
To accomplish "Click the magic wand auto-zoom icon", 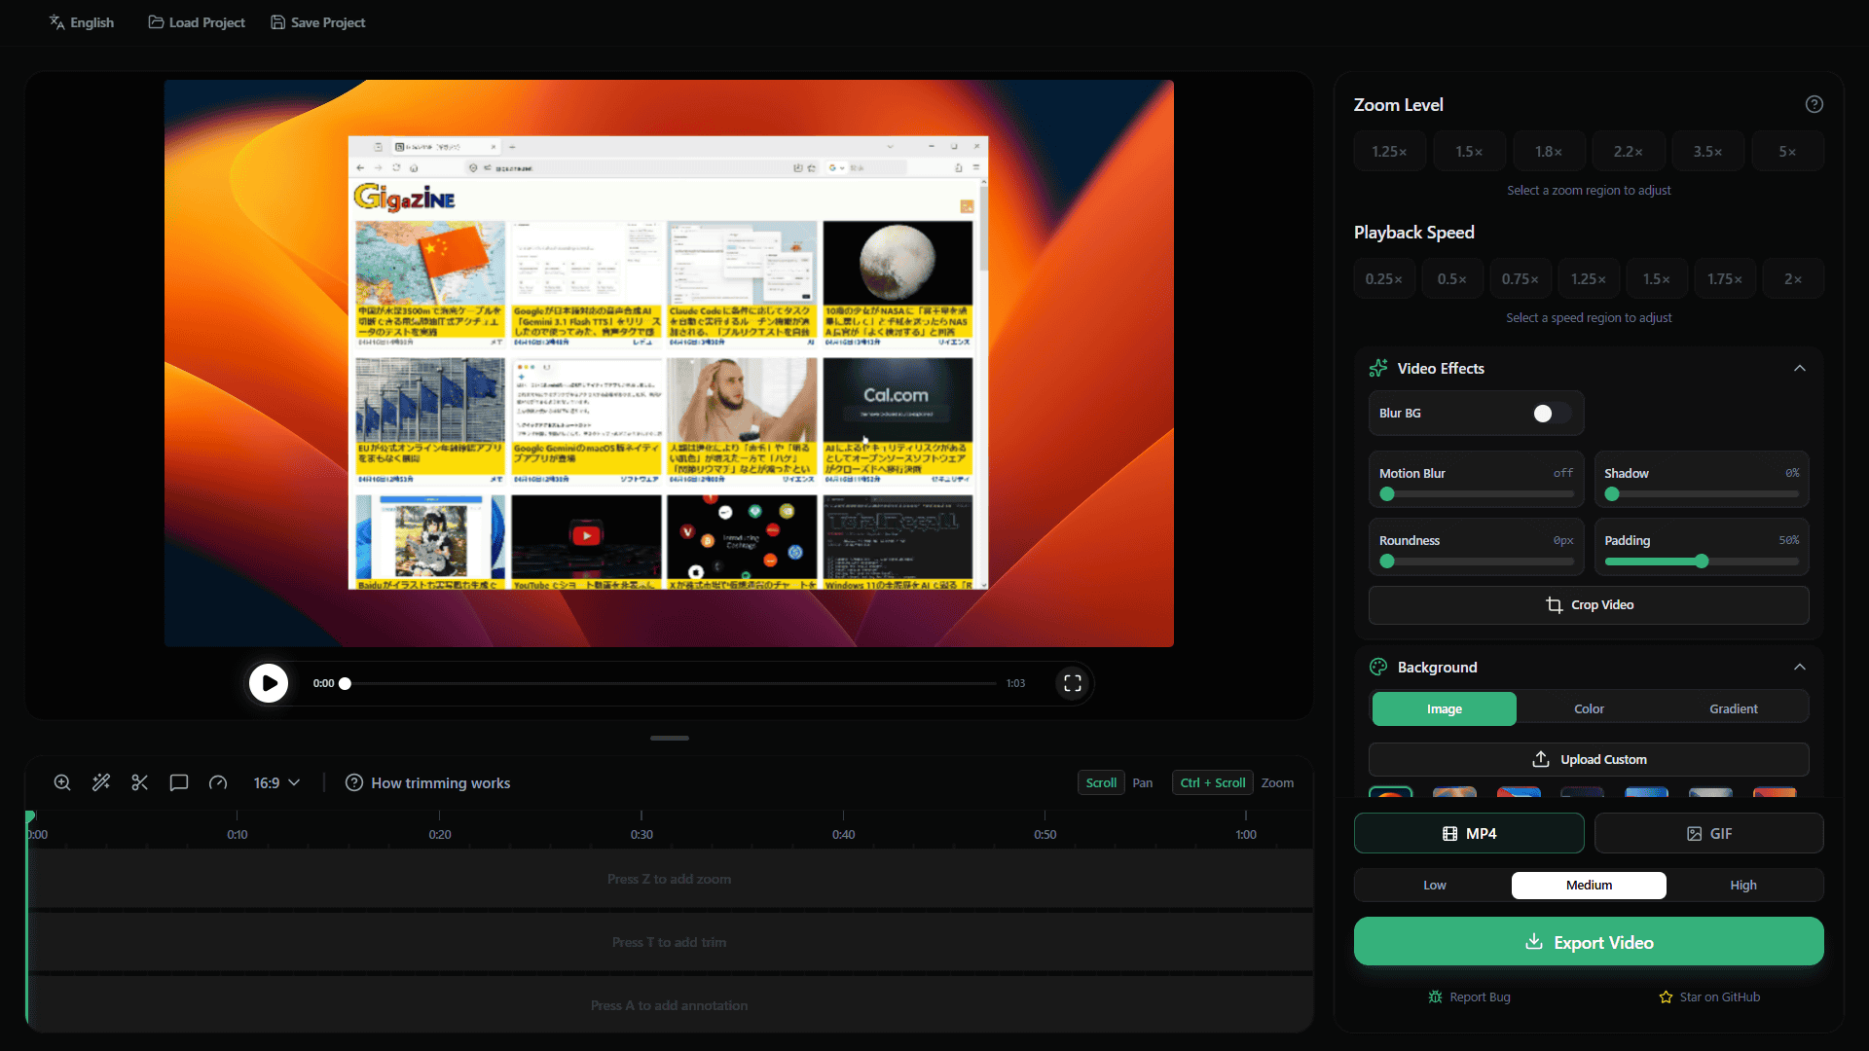I will (101, 782).
